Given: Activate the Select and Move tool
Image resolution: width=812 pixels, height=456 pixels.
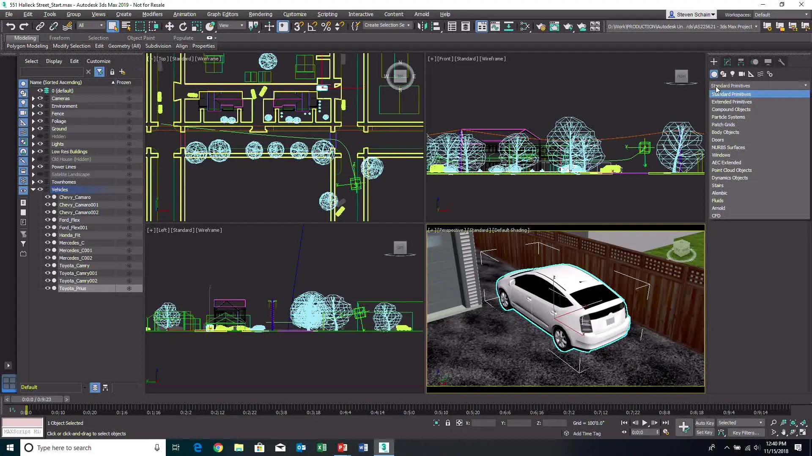Looking at the screenshot, I should pyautogui.click(x=169, y=26).
